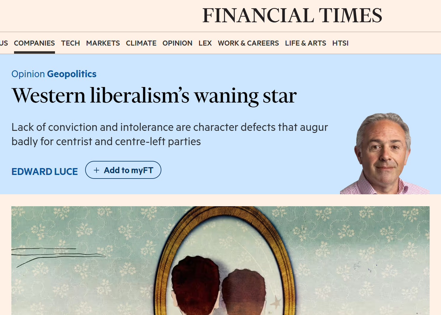Click the Financial Times masthead logo
This screenshot has width=441, height=315.
[x=292, y=15]
